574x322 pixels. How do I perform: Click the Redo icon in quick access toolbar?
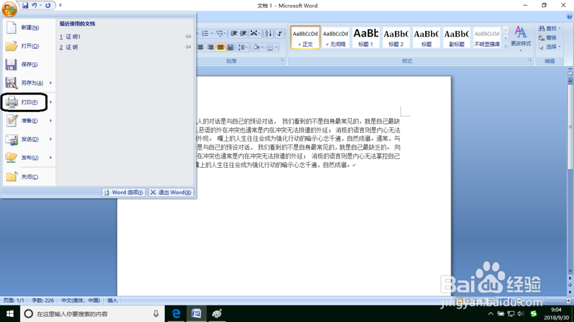[x=48, y=6]
